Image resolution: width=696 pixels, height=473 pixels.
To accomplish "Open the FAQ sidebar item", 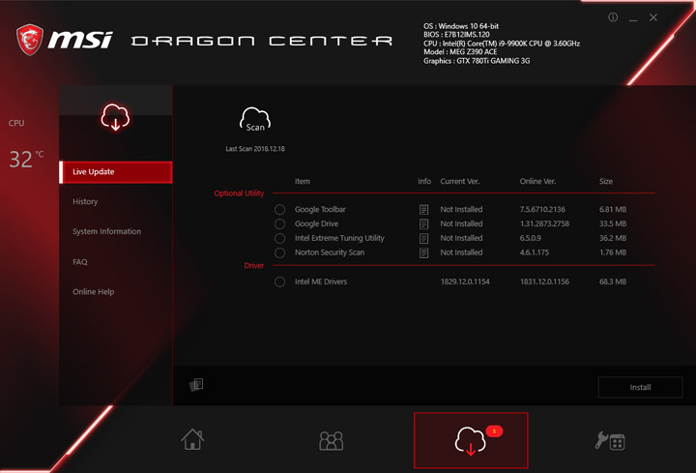I will tap(80, 261).
